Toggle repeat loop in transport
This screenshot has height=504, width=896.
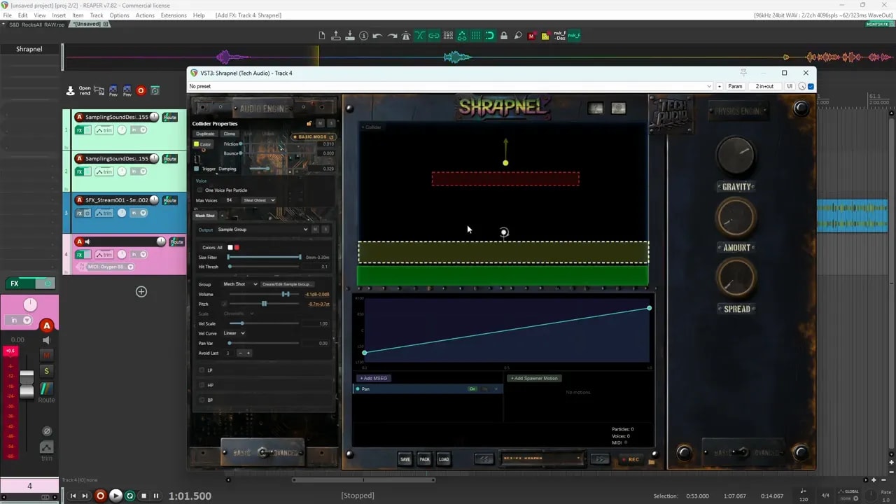pos(129,496)
